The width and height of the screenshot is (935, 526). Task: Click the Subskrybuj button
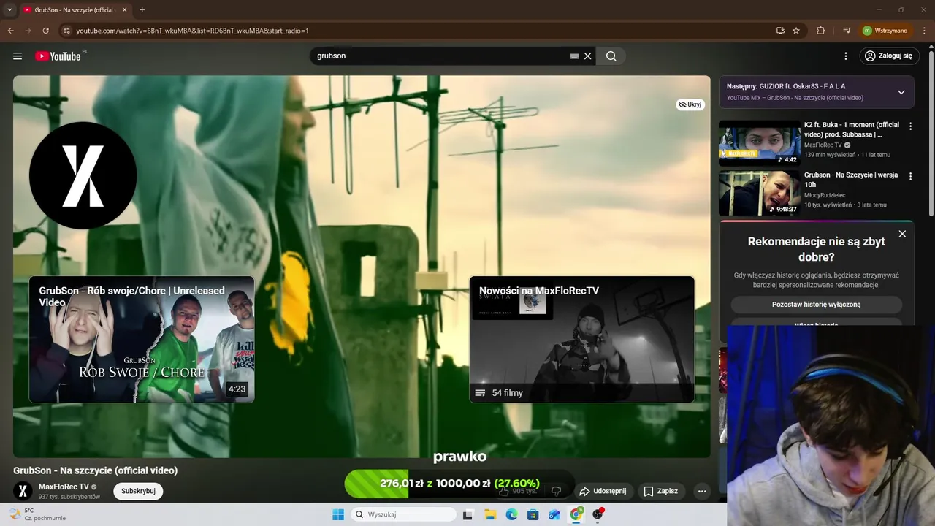pyautogui.click(x=138, y=491)
